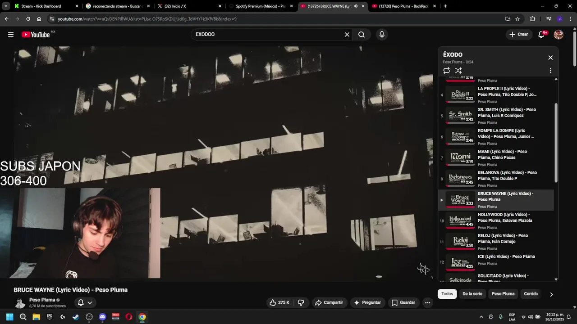Click Preguntar button
This screenshot has height=324, width=577.
pyautogui.click(x=367, y=302)
